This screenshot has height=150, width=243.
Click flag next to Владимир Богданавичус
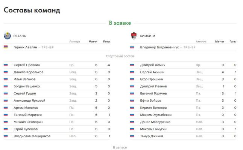(x=132, y=47)
